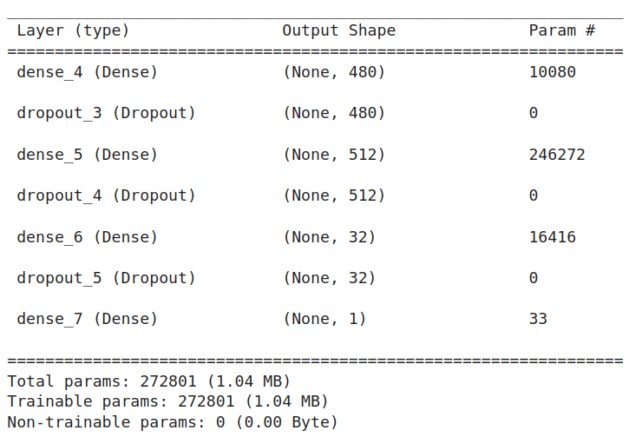Viewport: 629px width, 437px height.
Task: Click the 246272 parameter count
Action: 557,155
